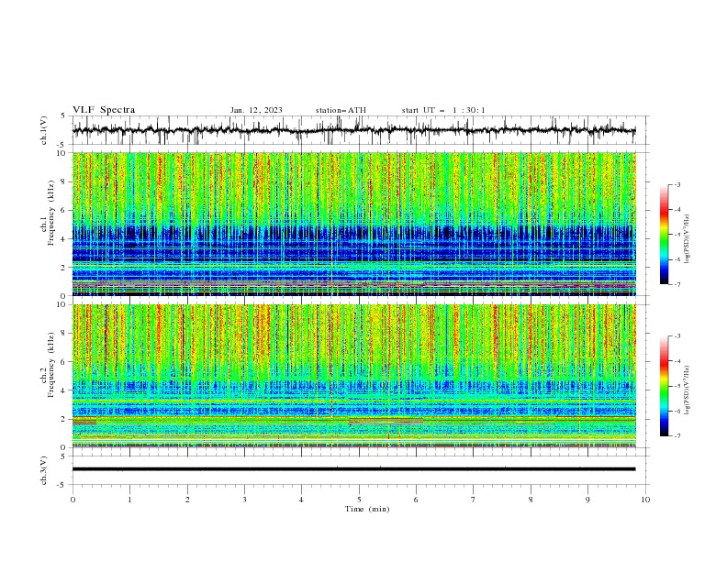
Task: Click the "-3" tick on ch.1 color bar
Action: (x=677, y=184)
